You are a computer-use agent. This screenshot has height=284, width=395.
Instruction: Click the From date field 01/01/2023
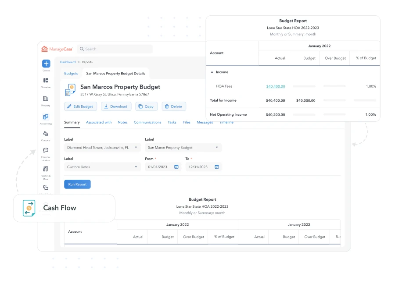pos(163,167)
